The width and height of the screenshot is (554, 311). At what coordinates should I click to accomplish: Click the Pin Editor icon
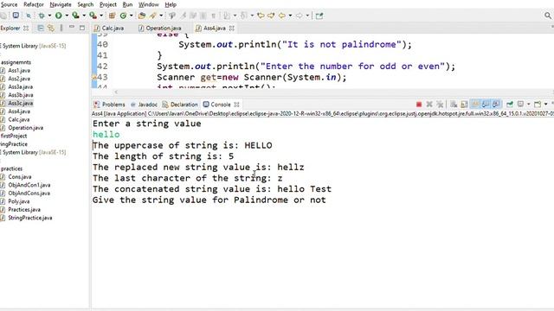319,16
